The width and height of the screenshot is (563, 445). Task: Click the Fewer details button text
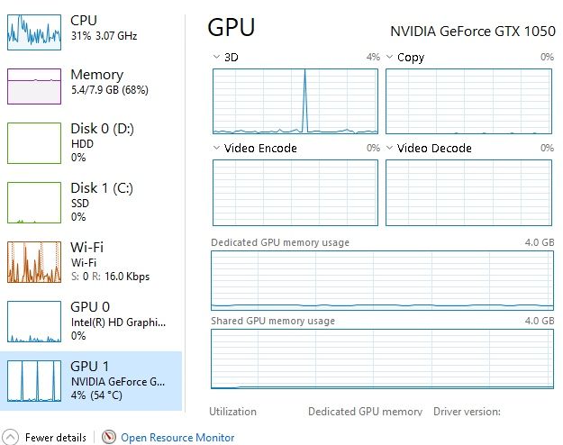(x=56, y=438)
